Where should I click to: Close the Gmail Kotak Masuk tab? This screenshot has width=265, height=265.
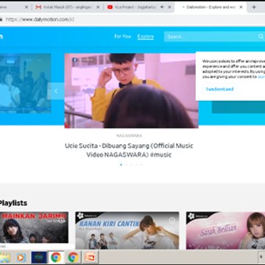pyautogui.click(x=98, y=7)
